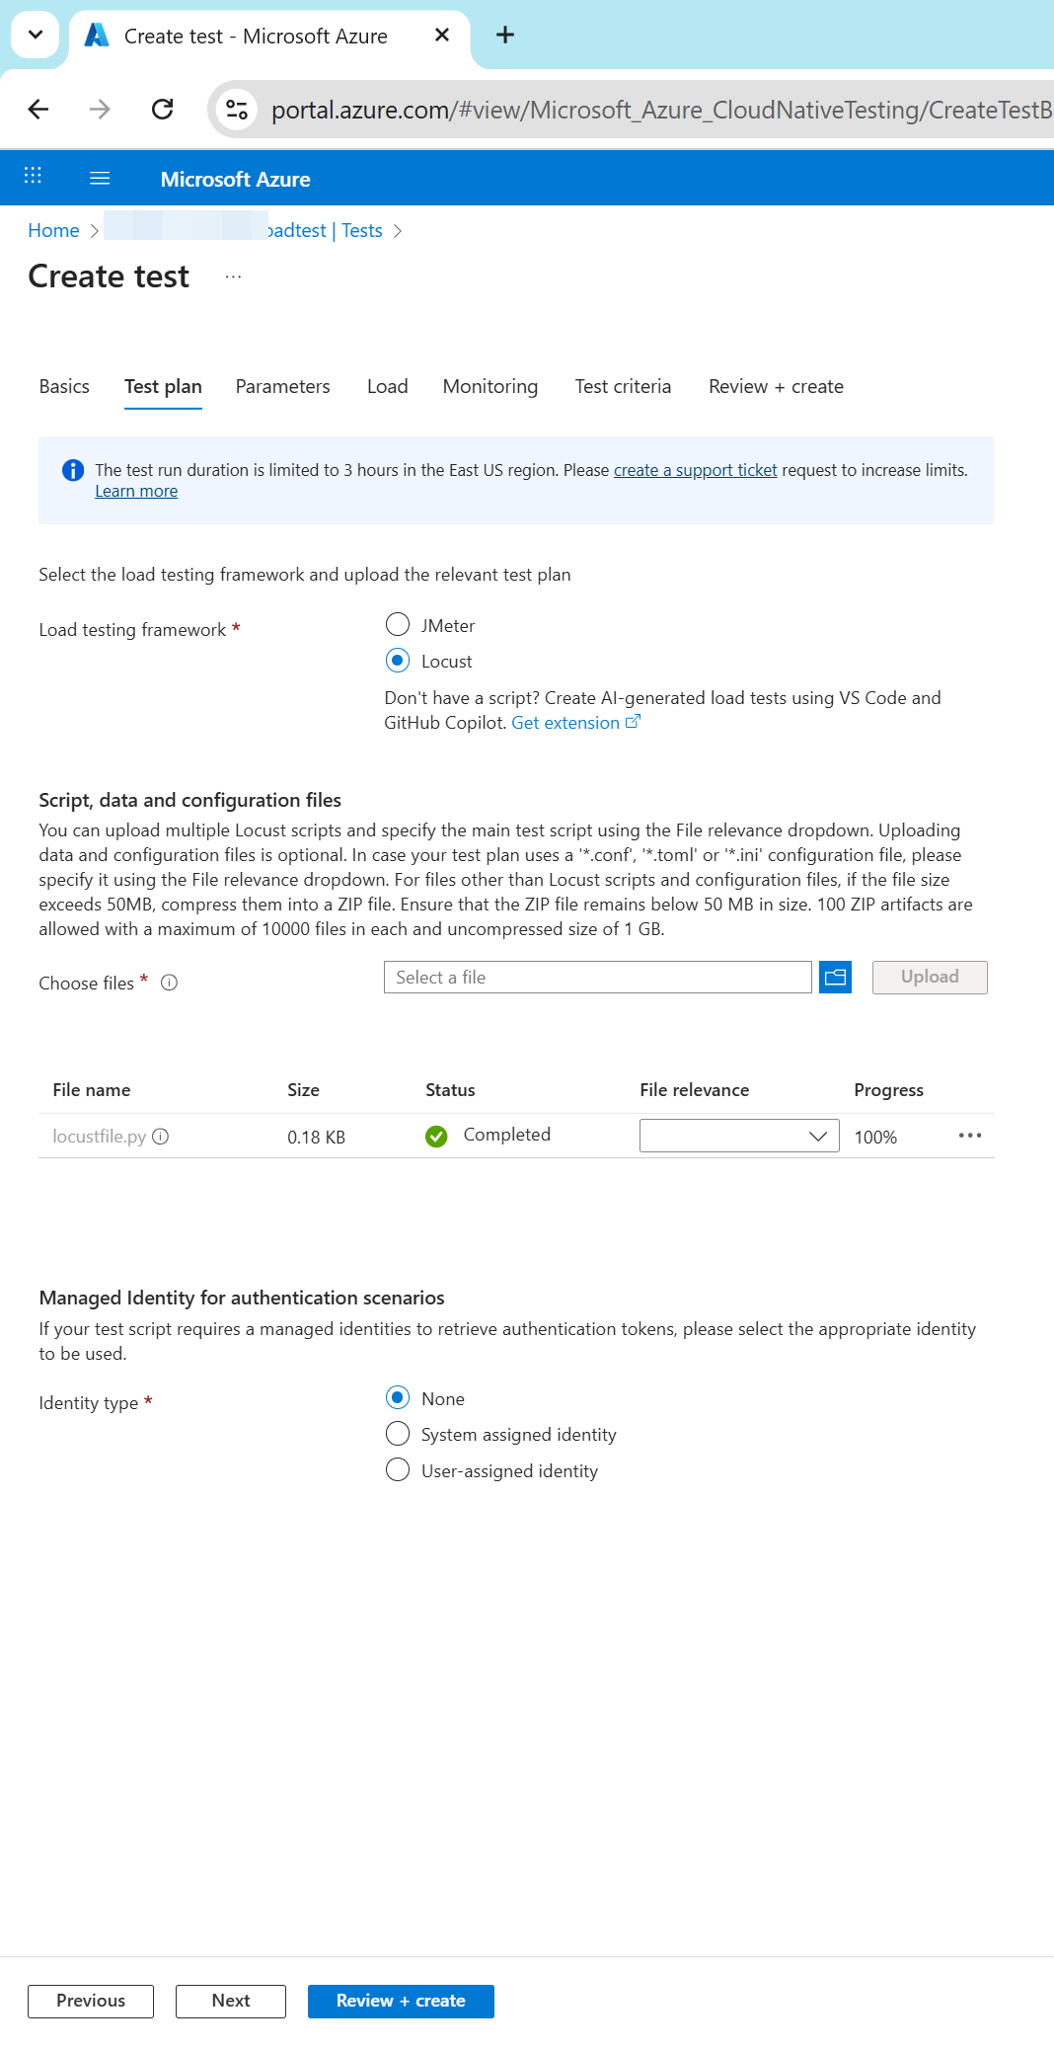The width and height of the screenshot is (1054, 2050).
Task: Click the Review + create button
Action: point(401,2001)
